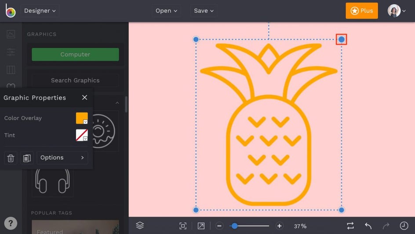Expand the Options submenu
The image size is (415, 234).
point(62,158)
